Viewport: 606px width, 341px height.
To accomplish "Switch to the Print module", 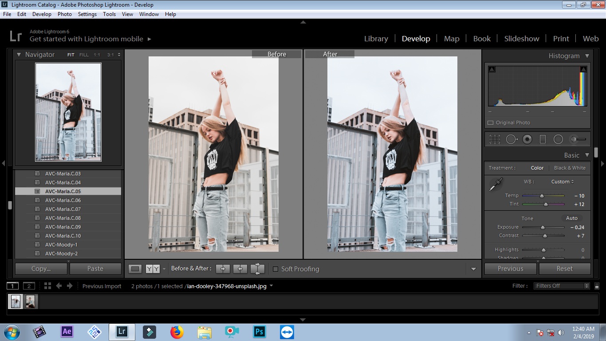I will [561, 39].
